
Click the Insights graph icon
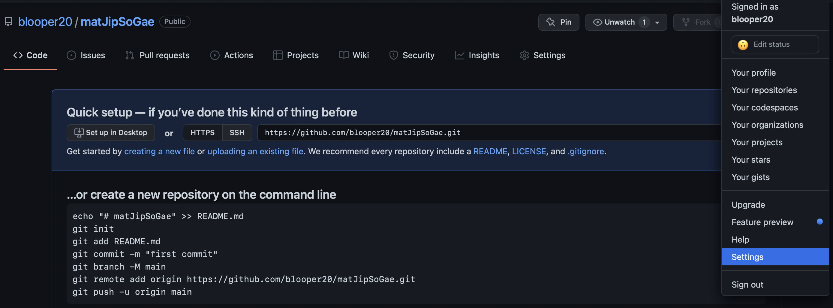[x=459, y=55]
